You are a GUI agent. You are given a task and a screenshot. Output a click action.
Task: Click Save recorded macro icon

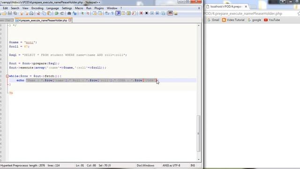point(163,13)
